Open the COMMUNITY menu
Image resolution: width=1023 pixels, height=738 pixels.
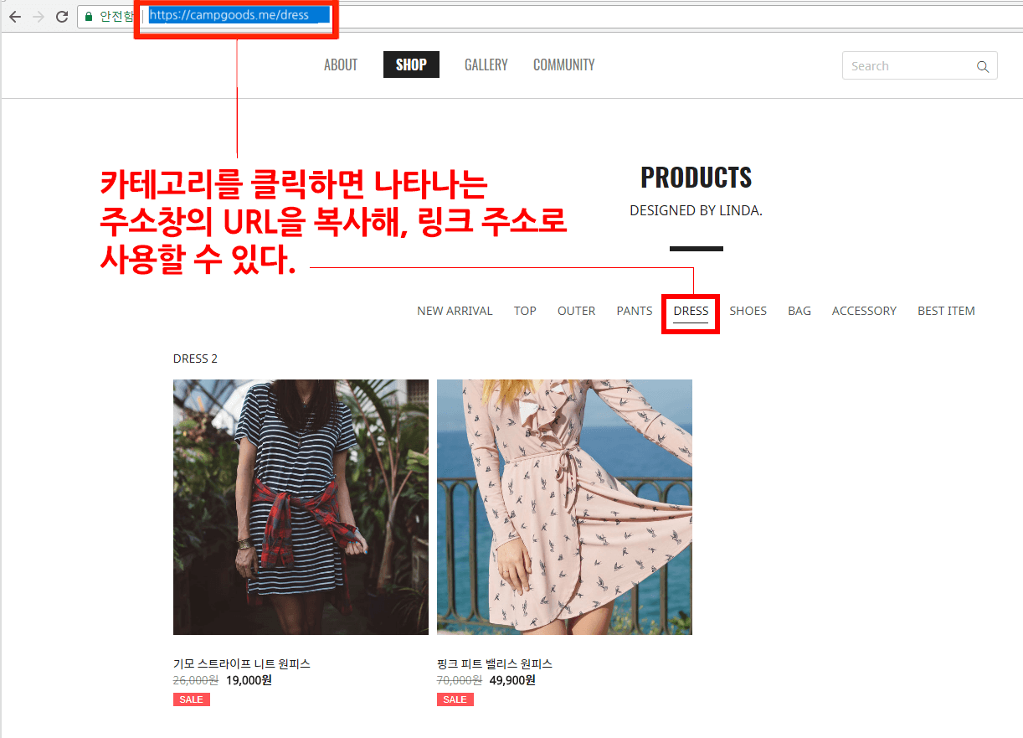564,65
